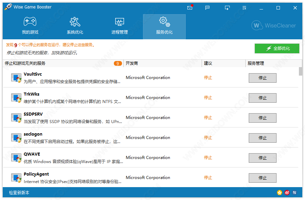The height and width of the screenshot is (200, 305).
Task: Click the screen-with-arrow icon in title bar
Action: (227, 8)
